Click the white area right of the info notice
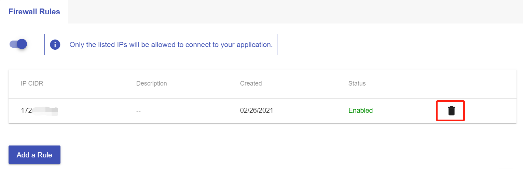This screenshot has height=169, width=523. [x=393, y=45]
